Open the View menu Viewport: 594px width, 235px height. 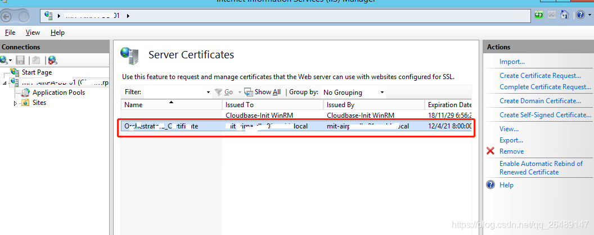click(33, 33)
